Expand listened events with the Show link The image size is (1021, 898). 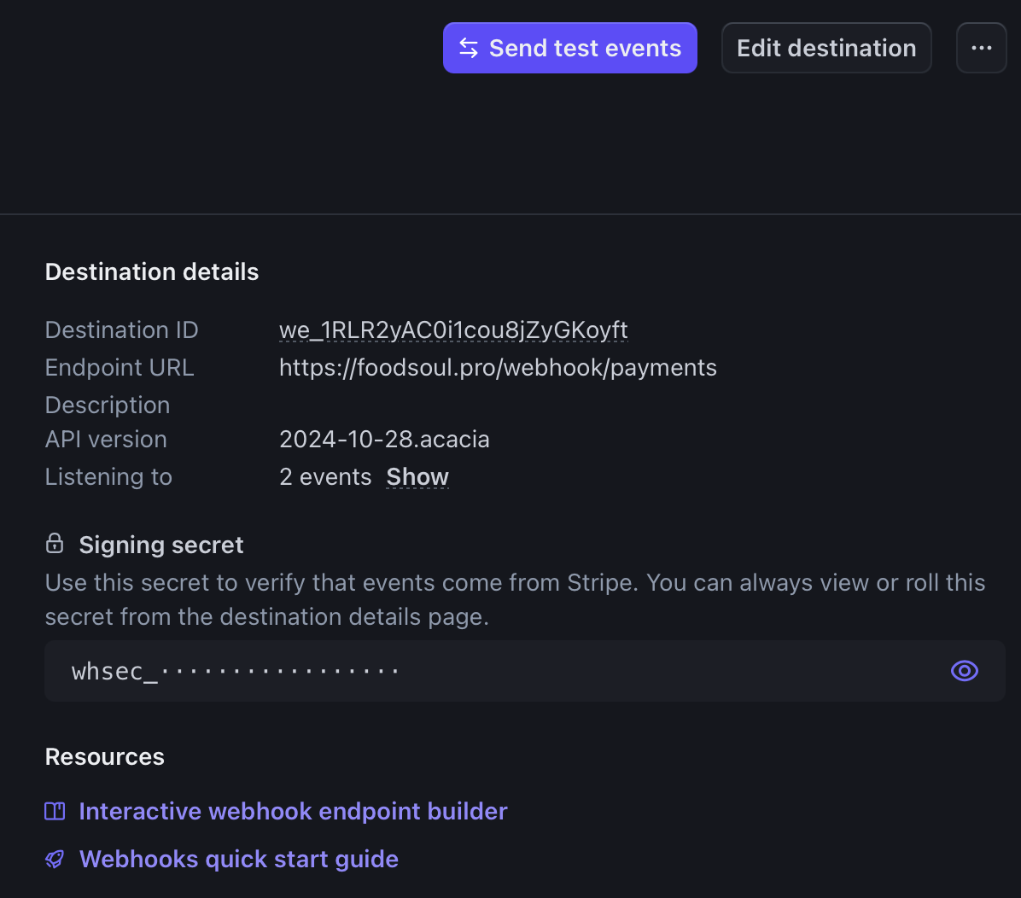pos(417,477)
